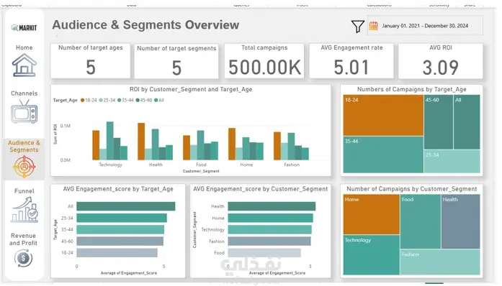Click the MARKIT logo
Screen dimensions: 502x286
point(24,28)
